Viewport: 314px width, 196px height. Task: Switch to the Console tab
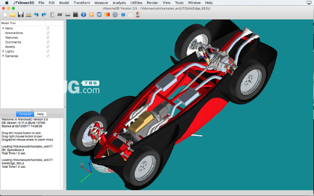pyautogui.click(x=25, y=114)
